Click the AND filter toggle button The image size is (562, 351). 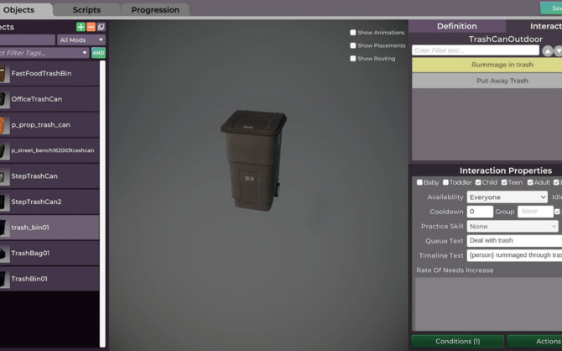coord(98,53)
